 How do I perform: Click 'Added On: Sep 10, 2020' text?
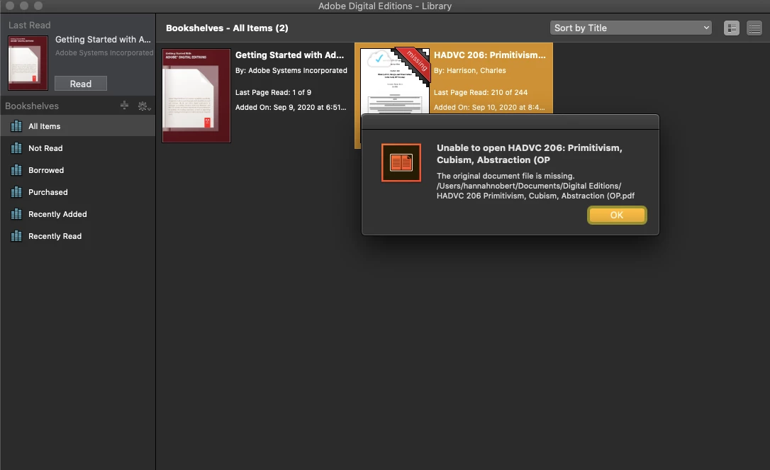click(x=489, y=107)
